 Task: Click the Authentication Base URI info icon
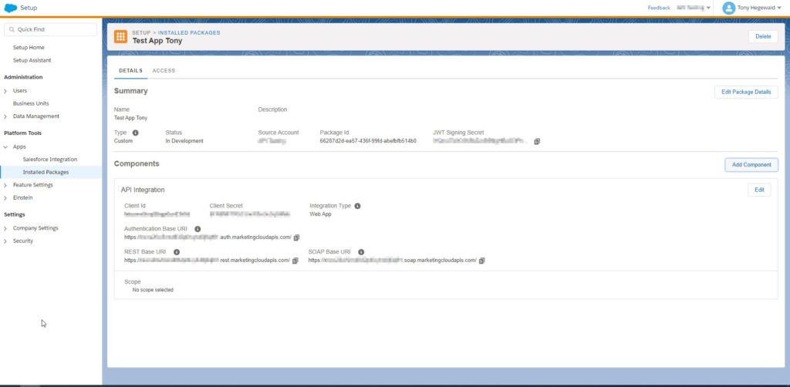coord(197,229)
